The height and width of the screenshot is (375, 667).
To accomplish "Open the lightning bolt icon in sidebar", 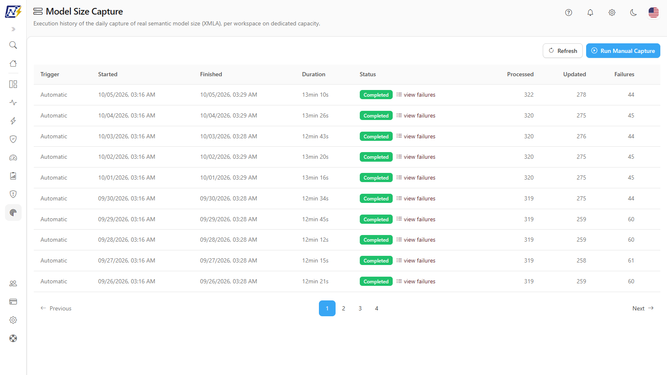I will [x=13, y=121].
